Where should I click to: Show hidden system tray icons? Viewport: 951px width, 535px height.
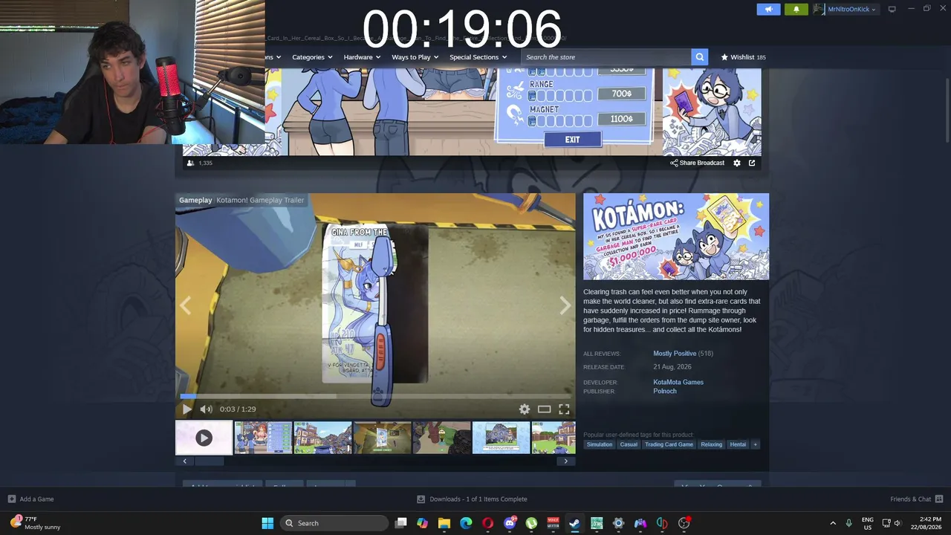[833, 523]
